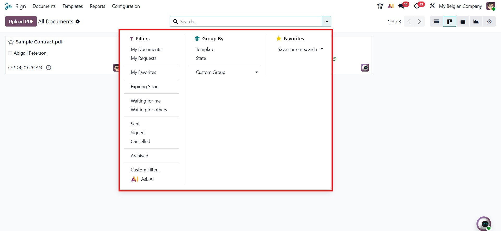Open the graph view icon
The image size is (501, 231).
[476, 22]
